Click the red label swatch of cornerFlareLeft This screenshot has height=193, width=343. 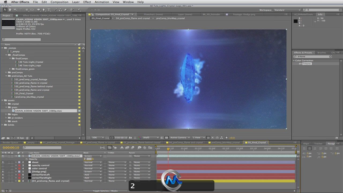coord(19,175)
